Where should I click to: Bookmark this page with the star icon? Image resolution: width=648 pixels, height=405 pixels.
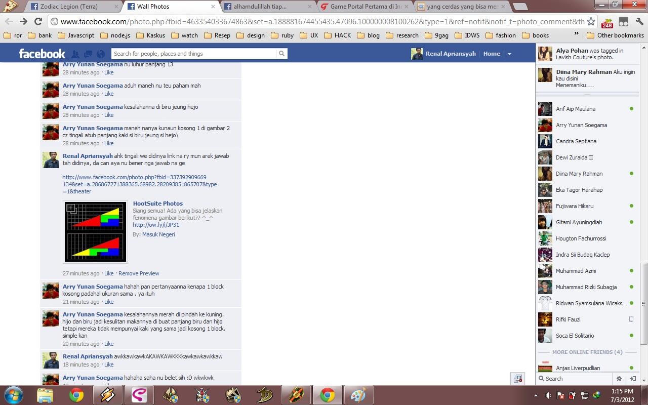coord(591,21)
